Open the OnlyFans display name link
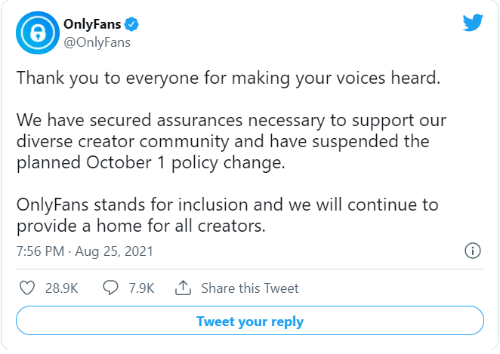 point(92,24)
